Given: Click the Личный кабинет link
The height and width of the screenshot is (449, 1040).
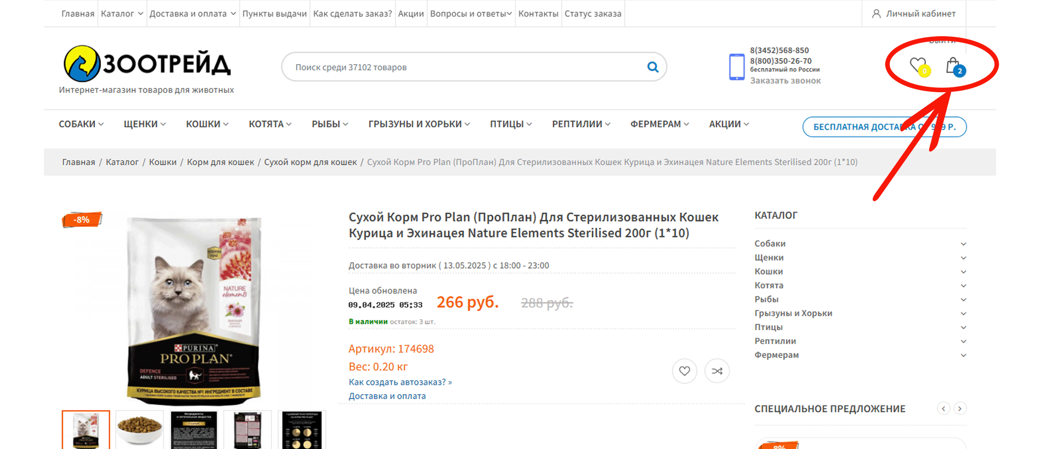Looking at the screenshot, I should pos(914,14).
